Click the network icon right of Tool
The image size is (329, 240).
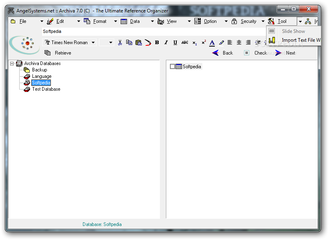pyautogui.click(x=308, y=21)
